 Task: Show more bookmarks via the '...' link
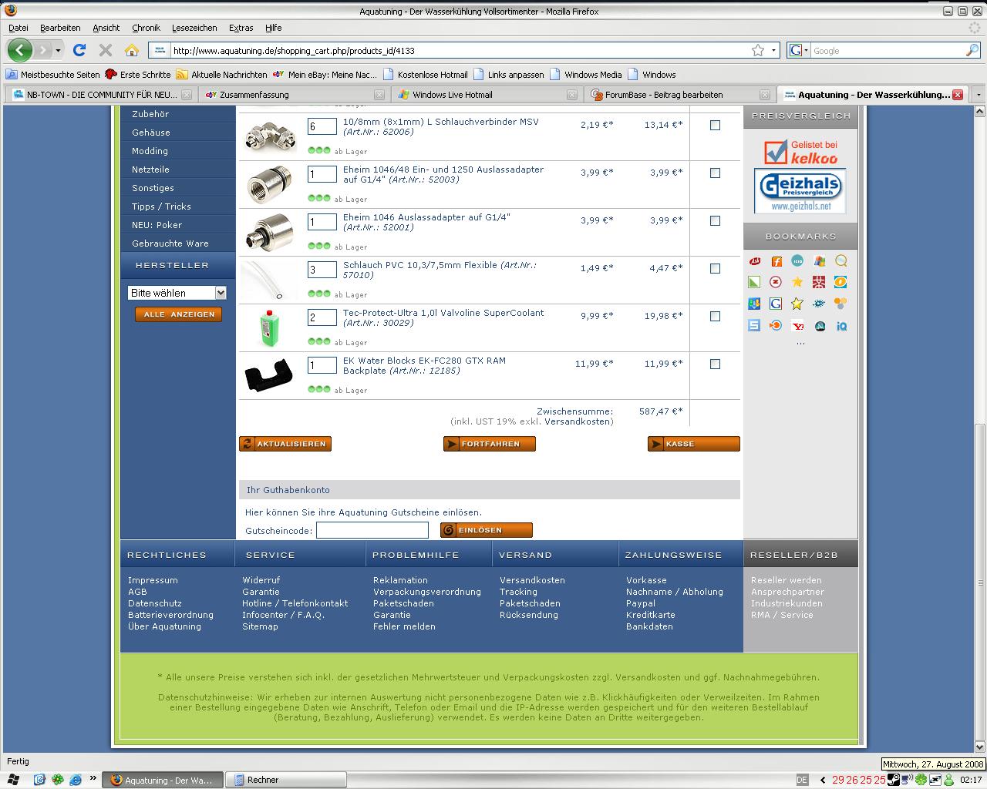[800, 343]
